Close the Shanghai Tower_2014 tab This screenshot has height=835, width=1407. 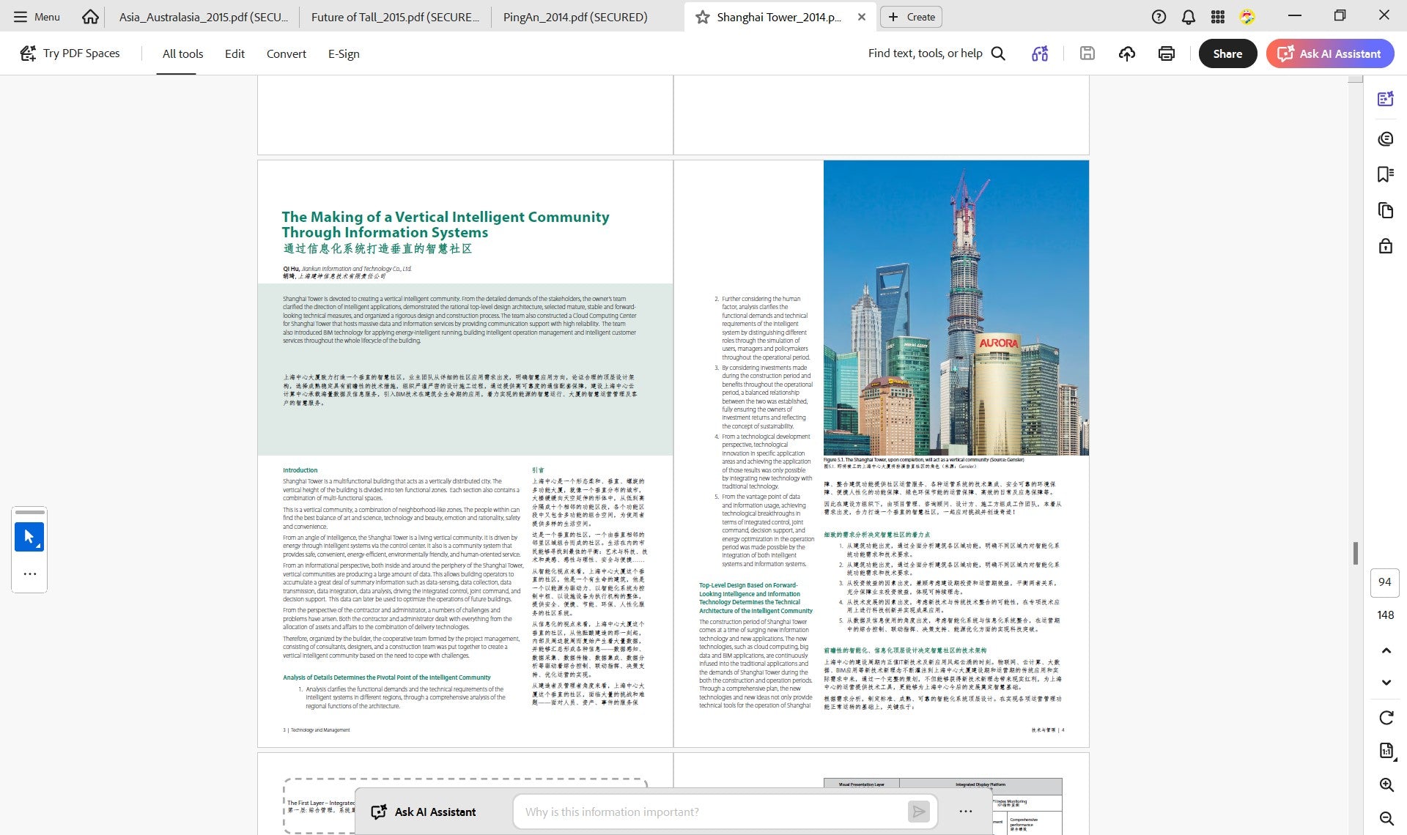pos(862,17)
